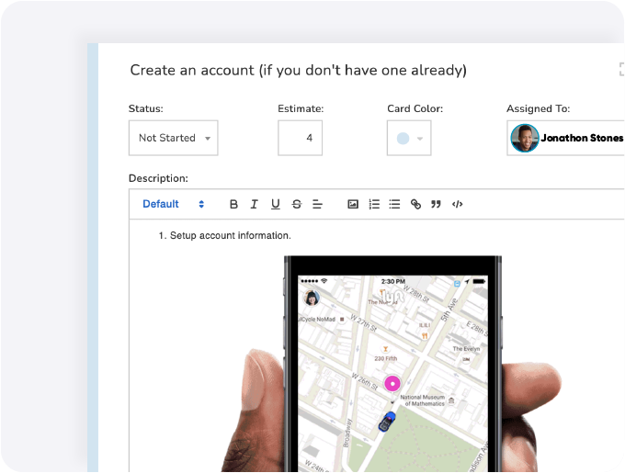The height and width of the screenshot is (473, 625).
Task: Apply strikethrough formatting
Action: coord(297,204)
